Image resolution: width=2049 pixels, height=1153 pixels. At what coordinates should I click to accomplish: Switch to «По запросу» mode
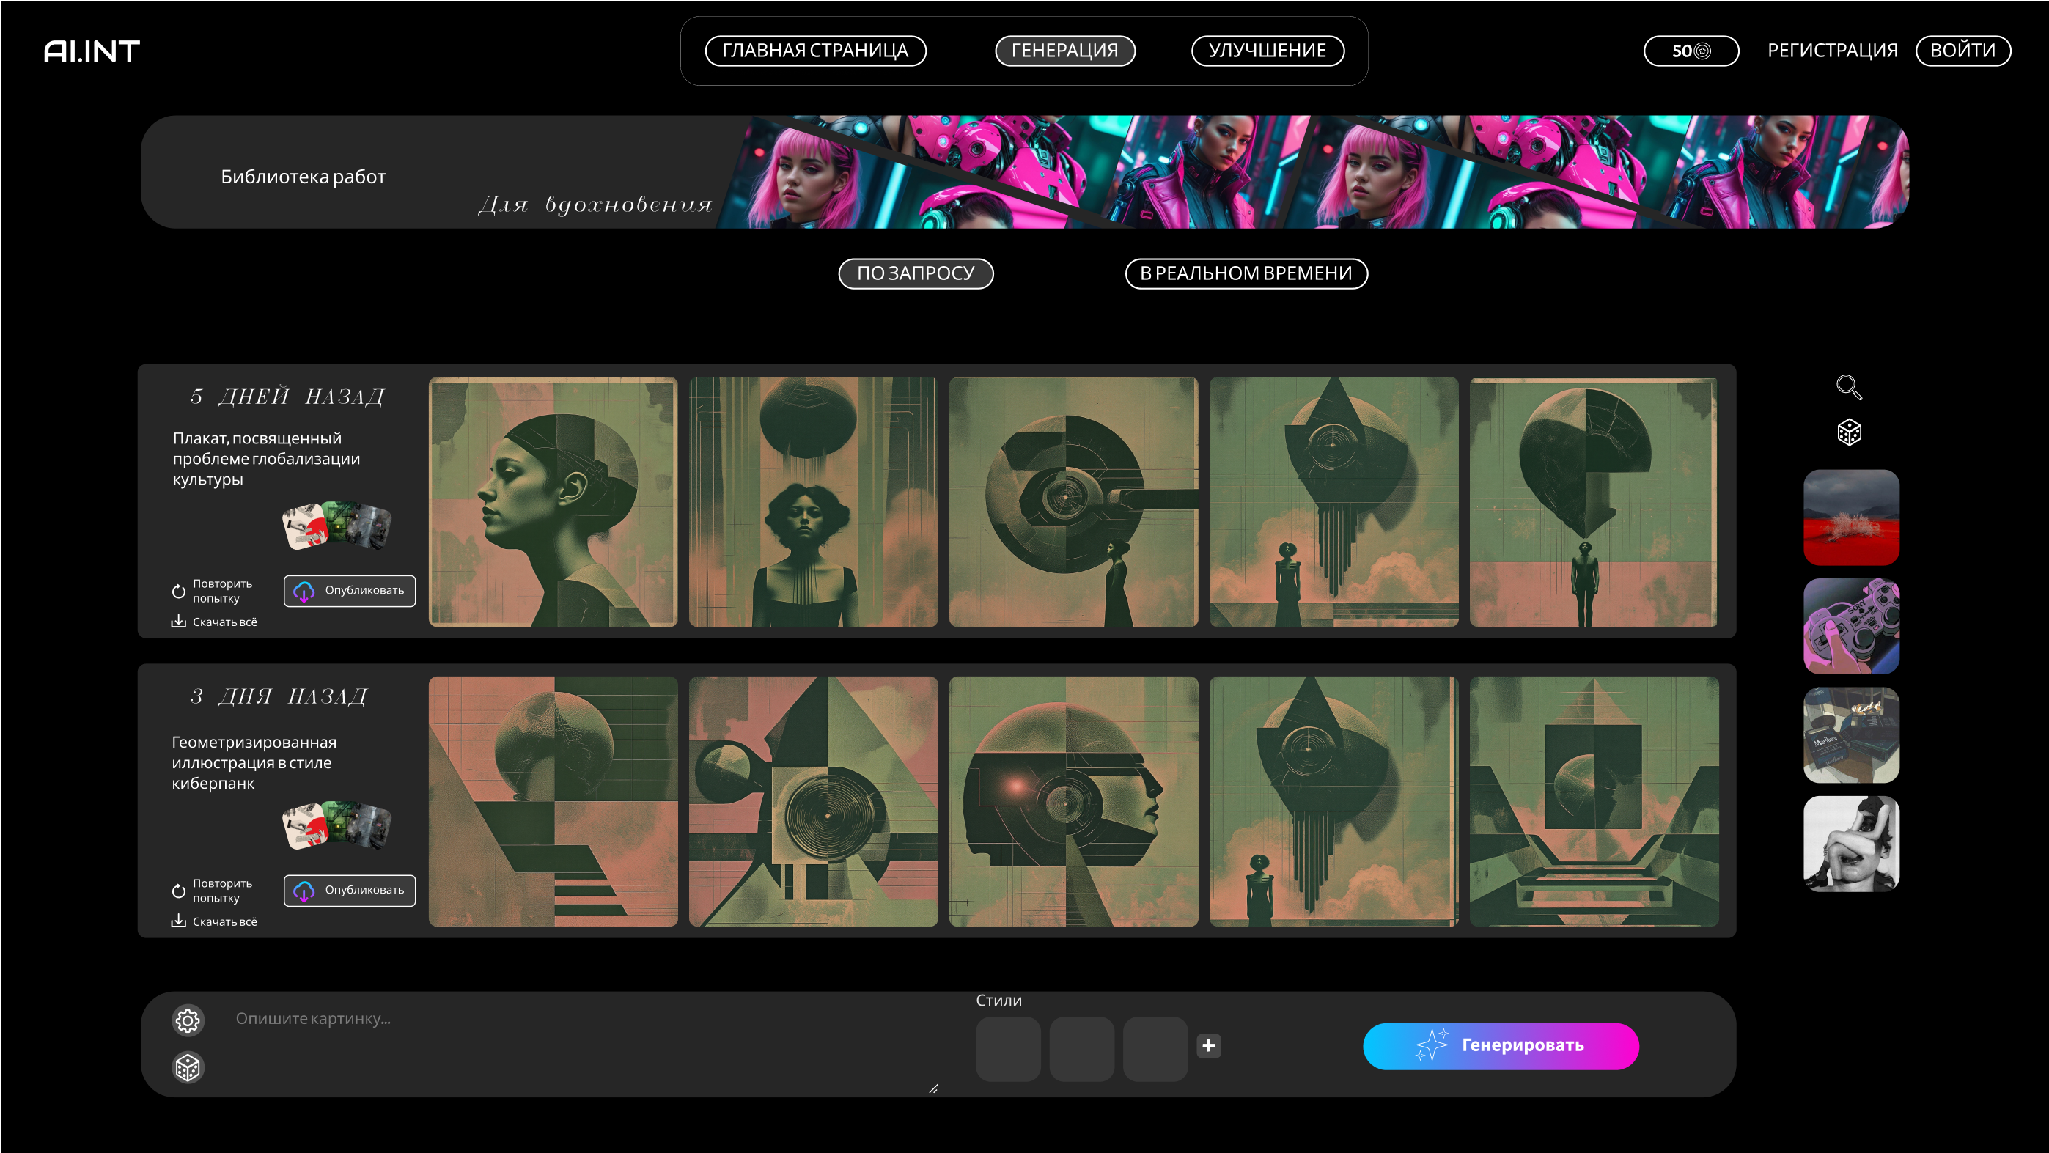(916, 273)
